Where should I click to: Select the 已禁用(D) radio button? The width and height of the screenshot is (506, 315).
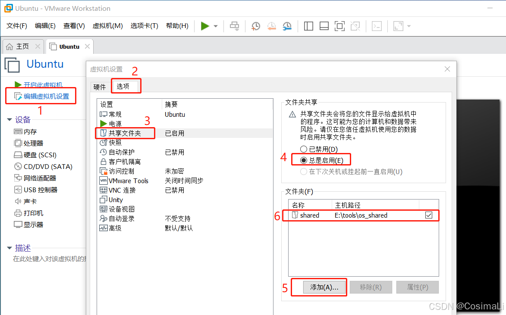pyautogui.click(x=303, y=149)
